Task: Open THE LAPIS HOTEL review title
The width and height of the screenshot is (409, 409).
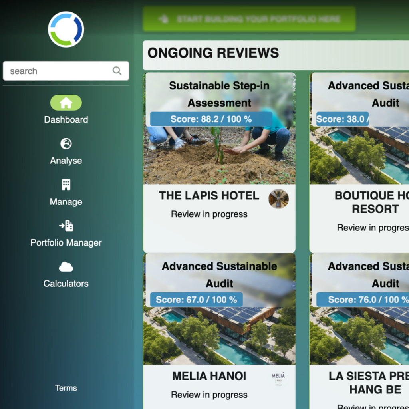Action: 209,196
